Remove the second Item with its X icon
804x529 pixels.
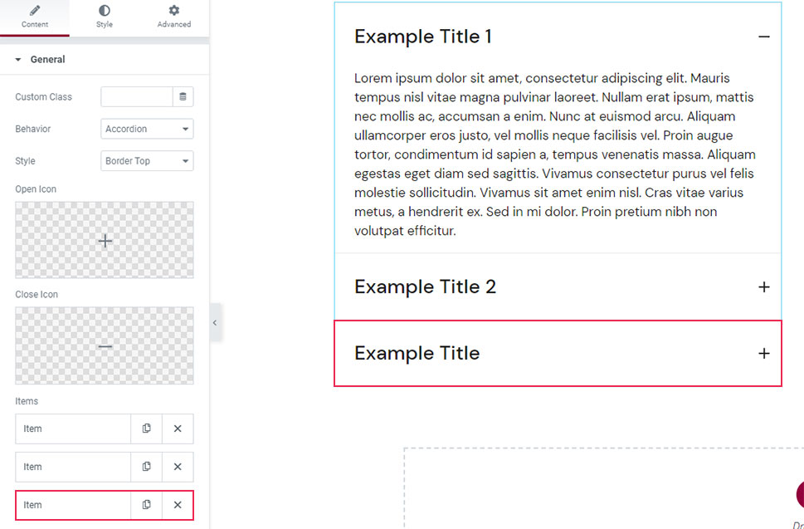tap(178, 467)
